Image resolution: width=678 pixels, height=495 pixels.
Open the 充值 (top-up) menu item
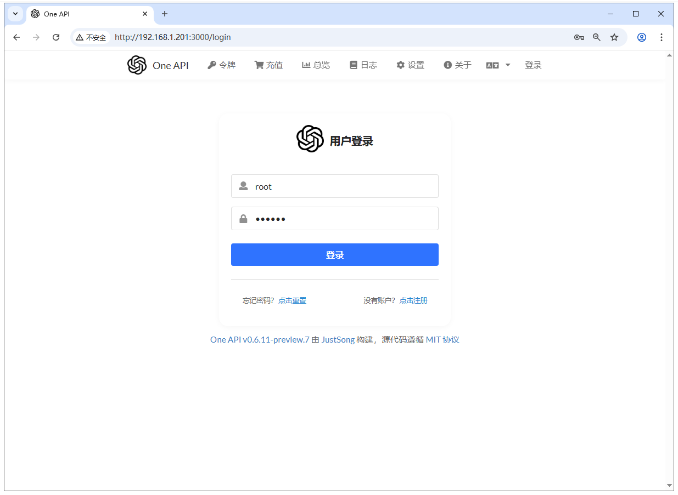tap(268, 65)
